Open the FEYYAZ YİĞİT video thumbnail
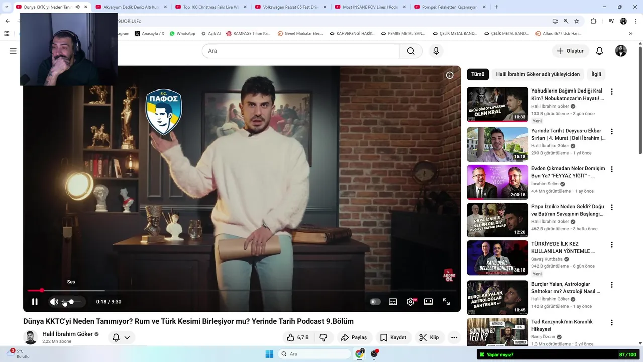 tap(497, 182)
